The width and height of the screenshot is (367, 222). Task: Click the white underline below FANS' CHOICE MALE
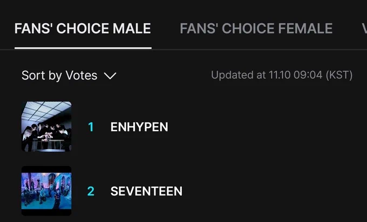click(x=83, y=48)
